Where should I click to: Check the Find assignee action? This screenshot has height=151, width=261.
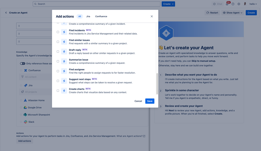point(58,71)
